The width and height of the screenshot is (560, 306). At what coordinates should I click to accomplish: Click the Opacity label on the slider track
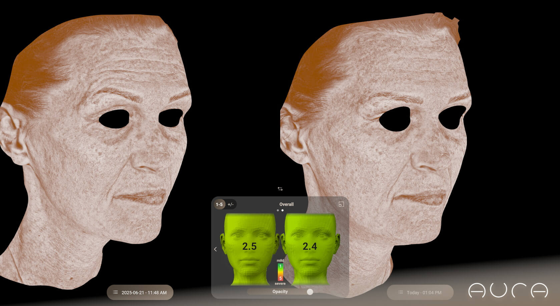click(x=280, y=292)
